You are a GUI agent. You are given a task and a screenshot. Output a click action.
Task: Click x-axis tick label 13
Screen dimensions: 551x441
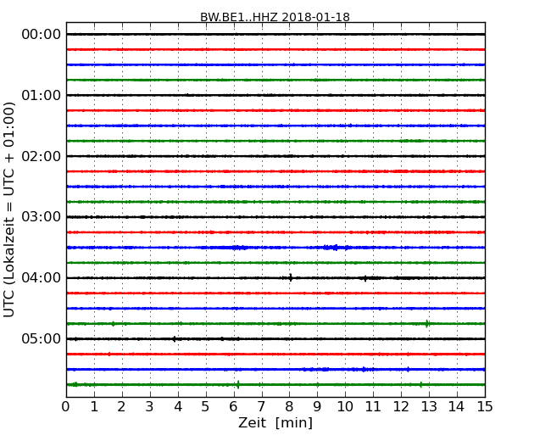click(x=429, y=407)
